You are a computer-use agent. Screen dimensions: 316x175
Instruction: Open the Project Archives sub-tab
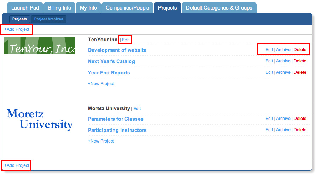point(49,19)
